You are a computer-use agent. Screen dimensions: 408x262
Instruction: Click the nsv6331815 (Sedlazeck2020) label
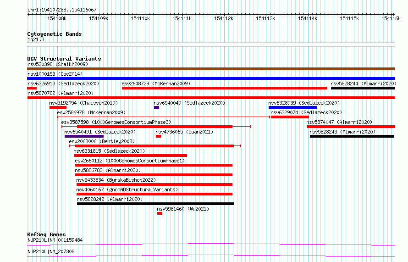click(109, 151)
